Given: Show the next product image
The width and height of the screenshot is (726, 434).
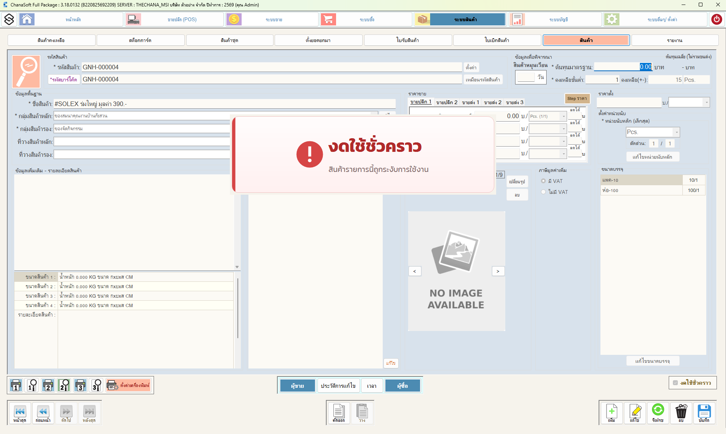Looking at the screenshot, I should 498,271.
